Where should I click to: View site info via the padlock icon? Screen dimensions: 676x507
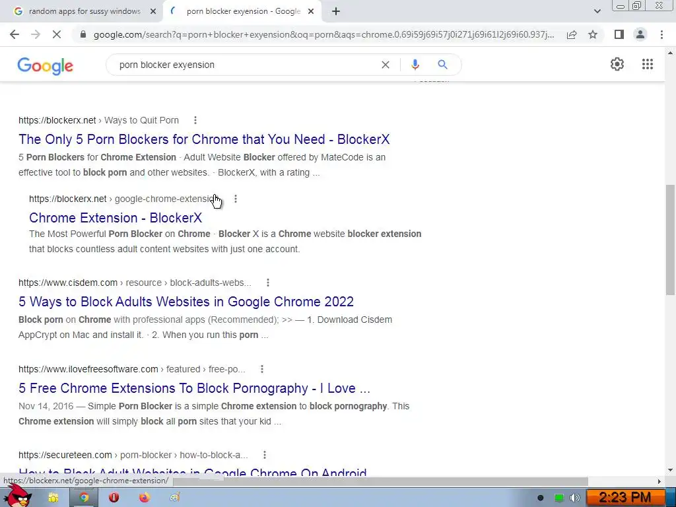tap(83, 34)
